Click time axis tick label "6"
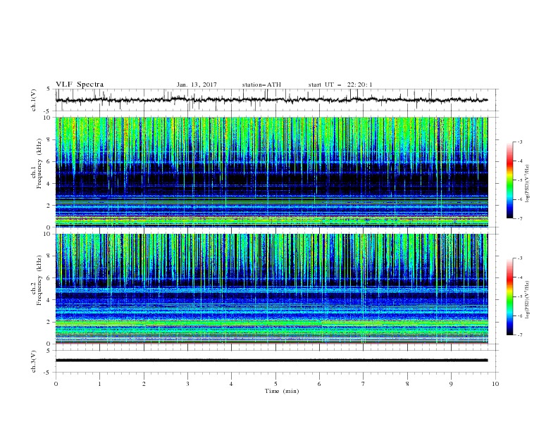Screen dimensions: 558x431 coord(319,384)
